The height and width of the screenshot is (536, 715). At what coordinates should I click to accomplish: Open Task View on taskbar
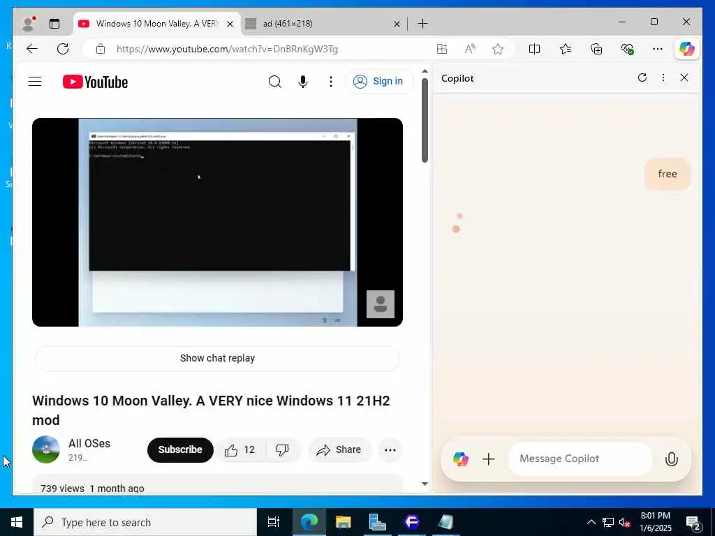(274, 522)
